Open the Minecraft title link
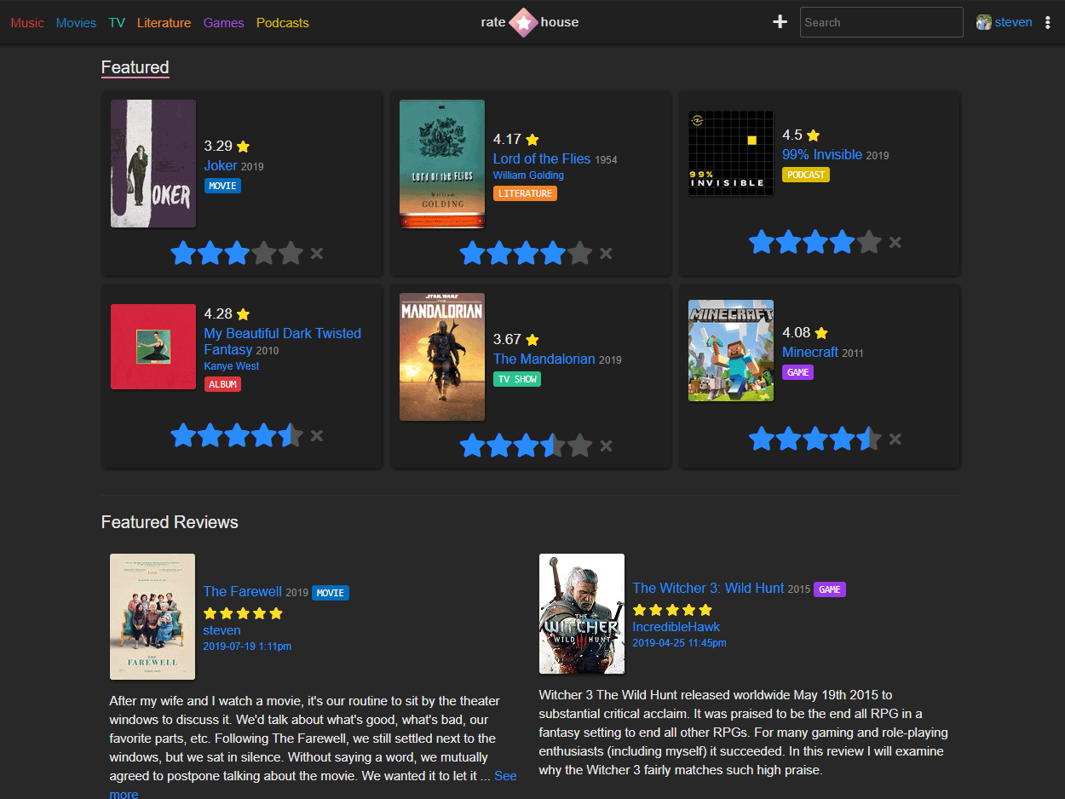The width and height of the screenshot is (1065, 799). tap(810, 352)
